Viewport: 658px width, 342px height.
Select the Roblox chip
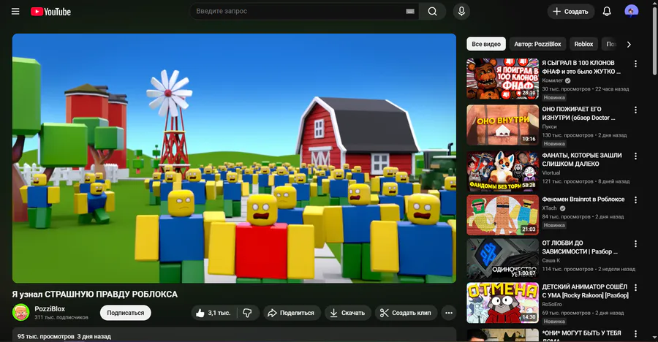[583, 44]
